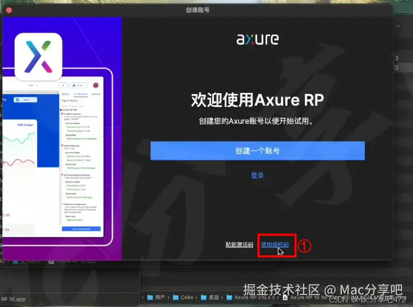Image resolution: width=413 pixels, height=307 pixels.
Task: Open the 用户 folder in the Finder path bar
Action: click(156, 297)
